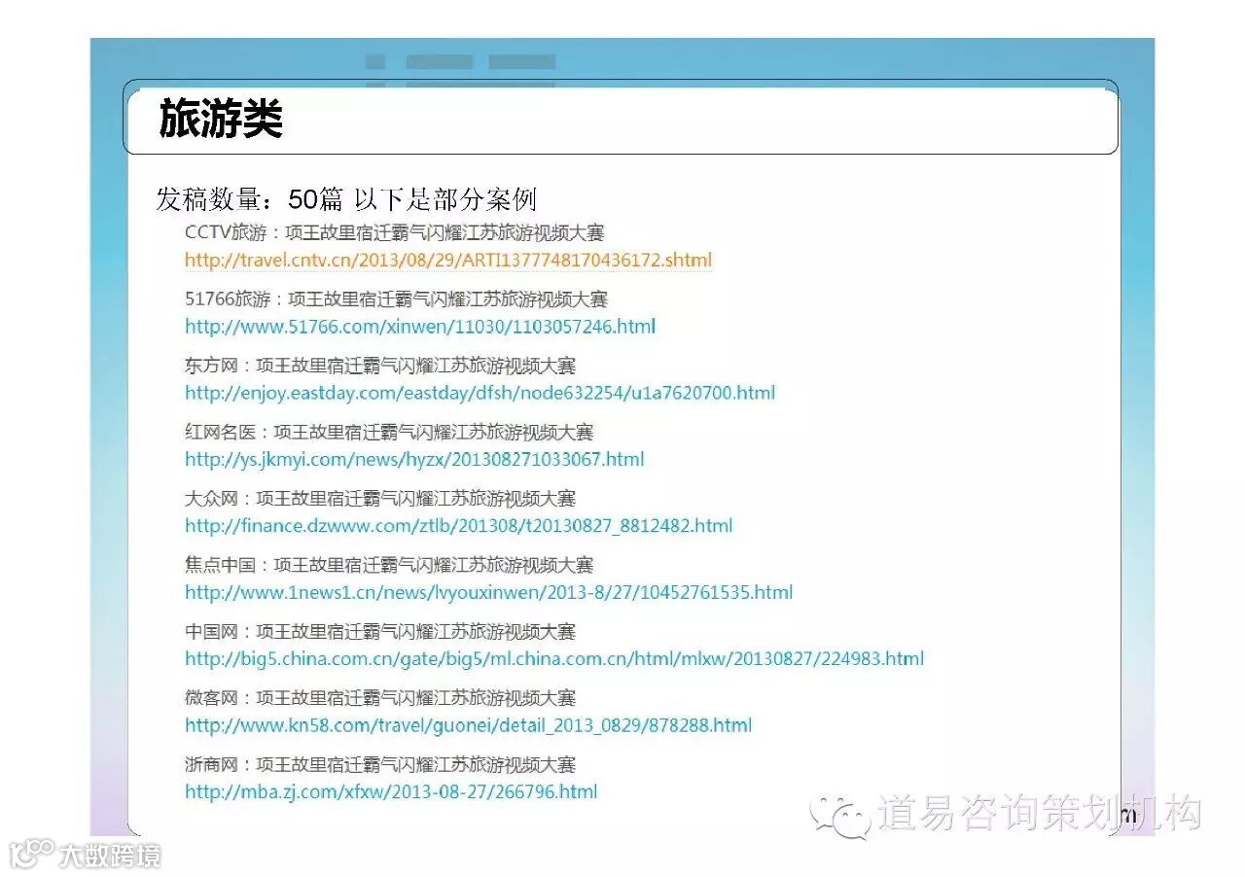Select the CCTV旅游 headline text
This screenshot has width=1245, height=877.
point(395,233)
